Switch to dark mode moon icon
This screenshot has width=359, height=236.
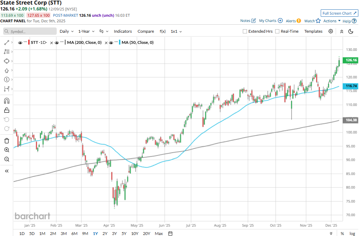(351, 31)
